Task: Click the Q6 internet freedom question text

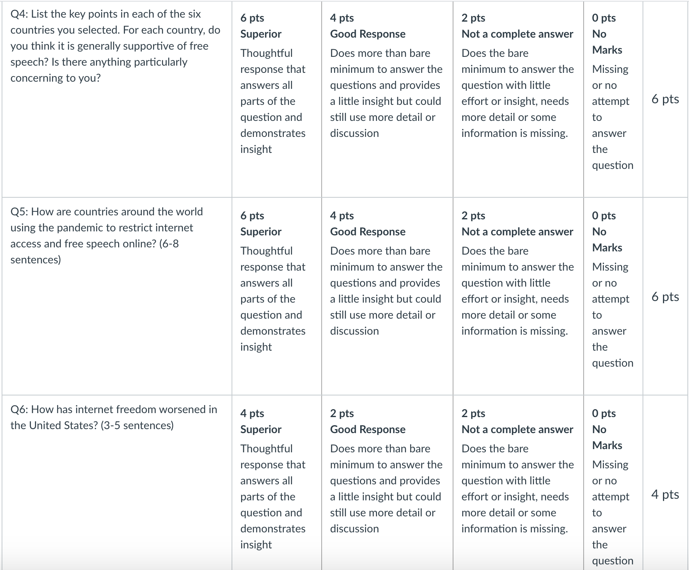Action: pyautogui.click(x=114, y=417)
